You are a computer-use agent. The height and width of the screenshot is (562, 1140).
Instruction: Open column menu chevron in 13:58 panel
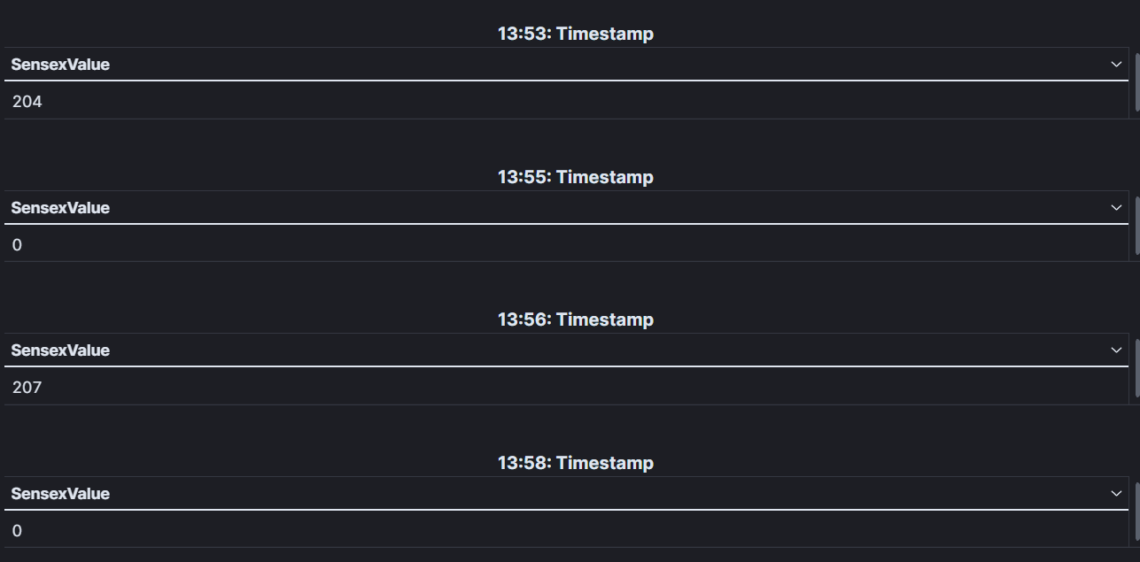coord(1115,494)
